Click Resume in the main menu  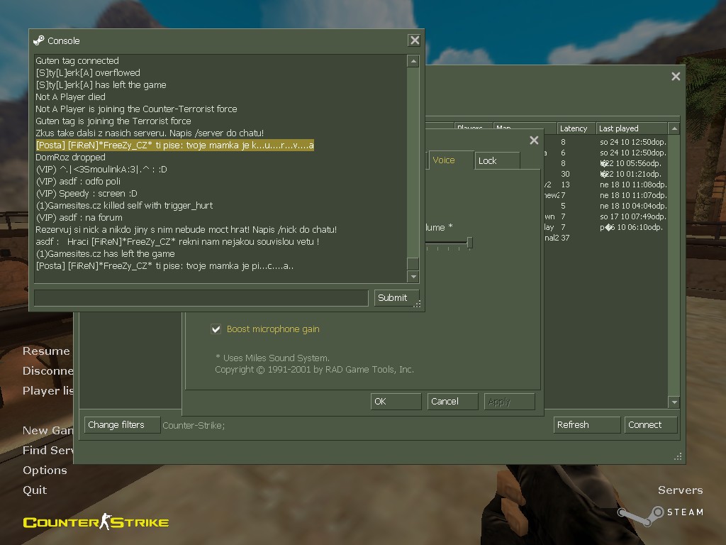click(46, 351)
